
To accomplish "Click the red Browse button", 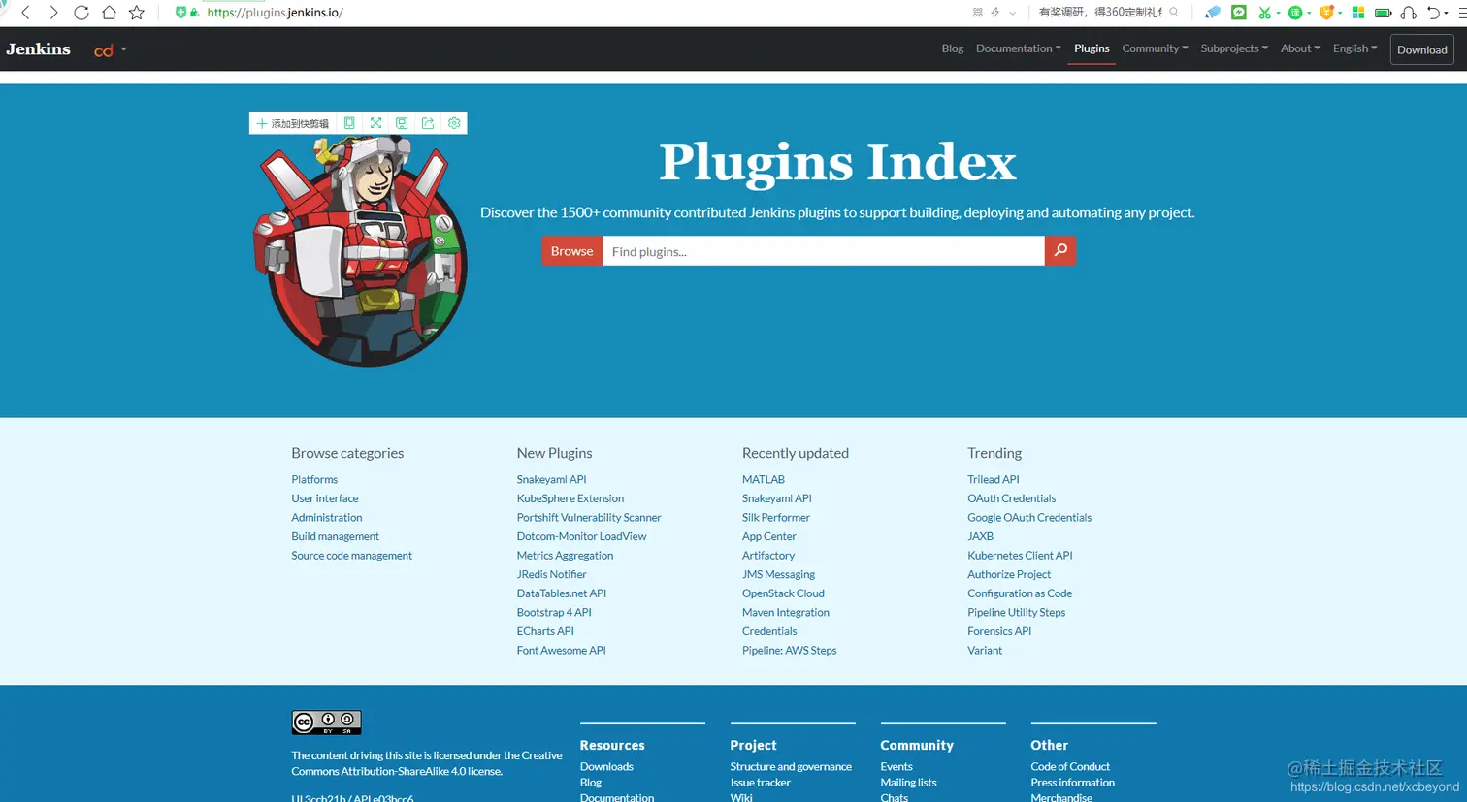I will coord(571,251).
